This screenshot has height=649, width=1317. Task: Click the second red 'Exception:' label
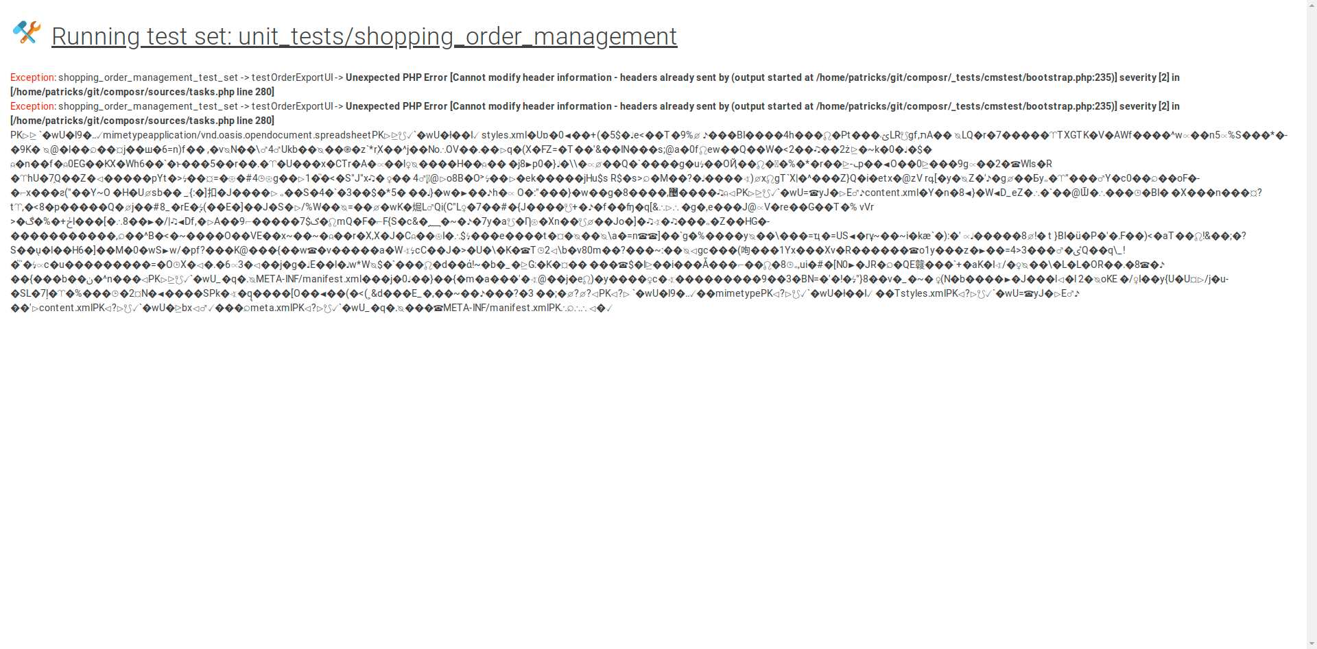point(32,106)
